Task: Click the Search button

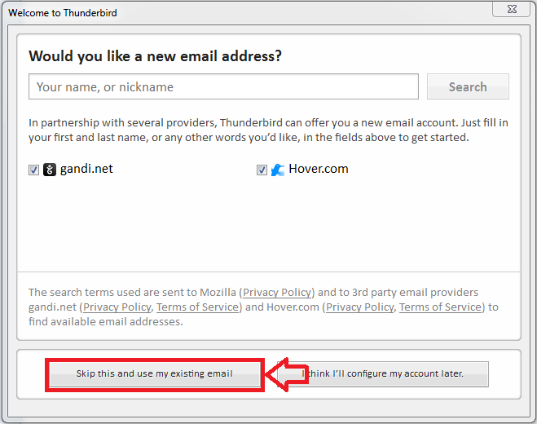Action: (468, 86)
